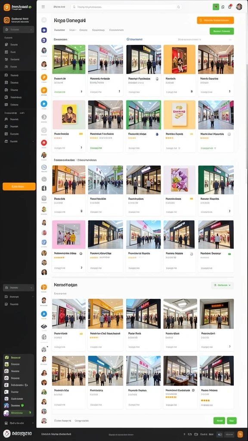Focus the search field in the top bar
Viewport: 248px width, 441px height.
(x=126, y=7)
